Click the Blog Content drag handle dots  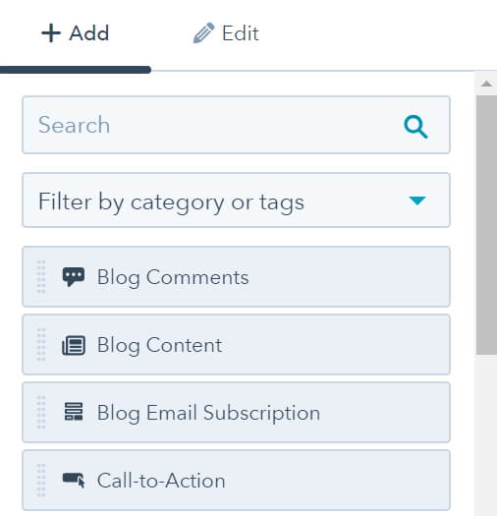41,345
